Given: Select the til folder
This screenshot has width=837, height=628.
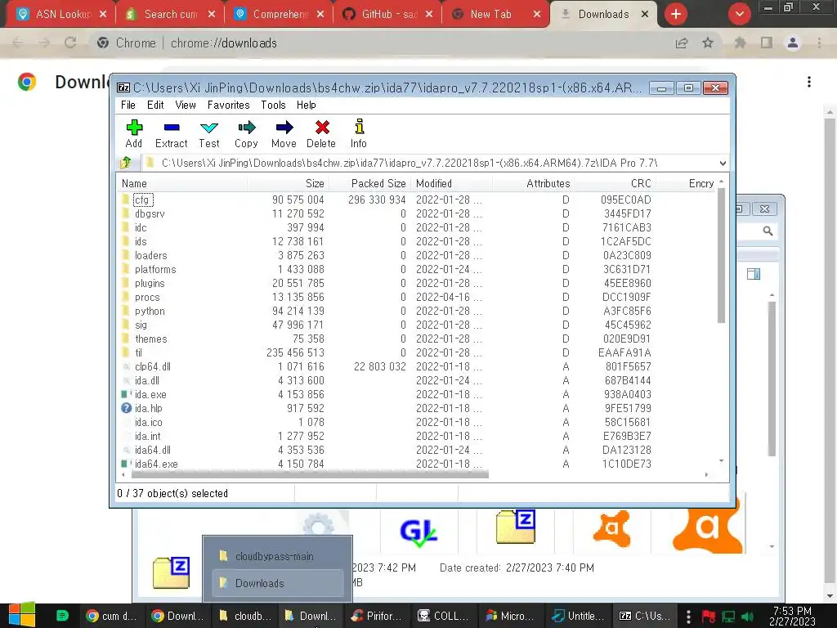Looking at the screenshot, I should coord(138,352).
